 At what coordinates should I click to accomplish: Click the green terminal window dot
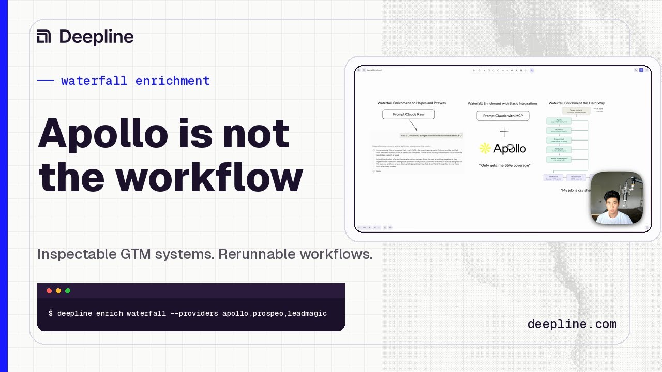(x=68, y=291)
